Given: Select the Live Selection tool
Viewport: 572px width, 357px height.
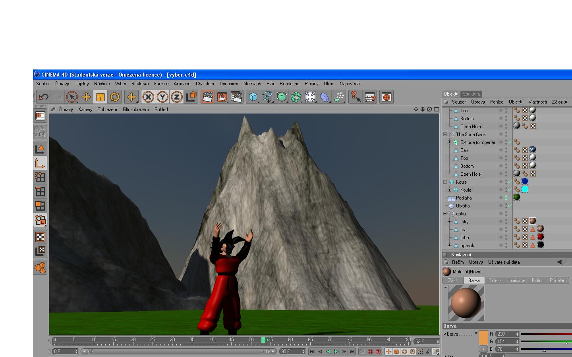Looking at the screenshot, I should (72, 97).
